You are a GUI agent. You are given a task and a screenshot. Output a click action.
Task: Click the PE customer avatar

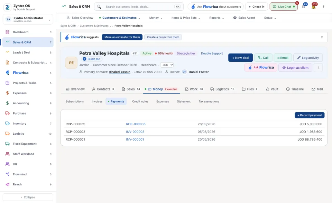coord(71,63)
